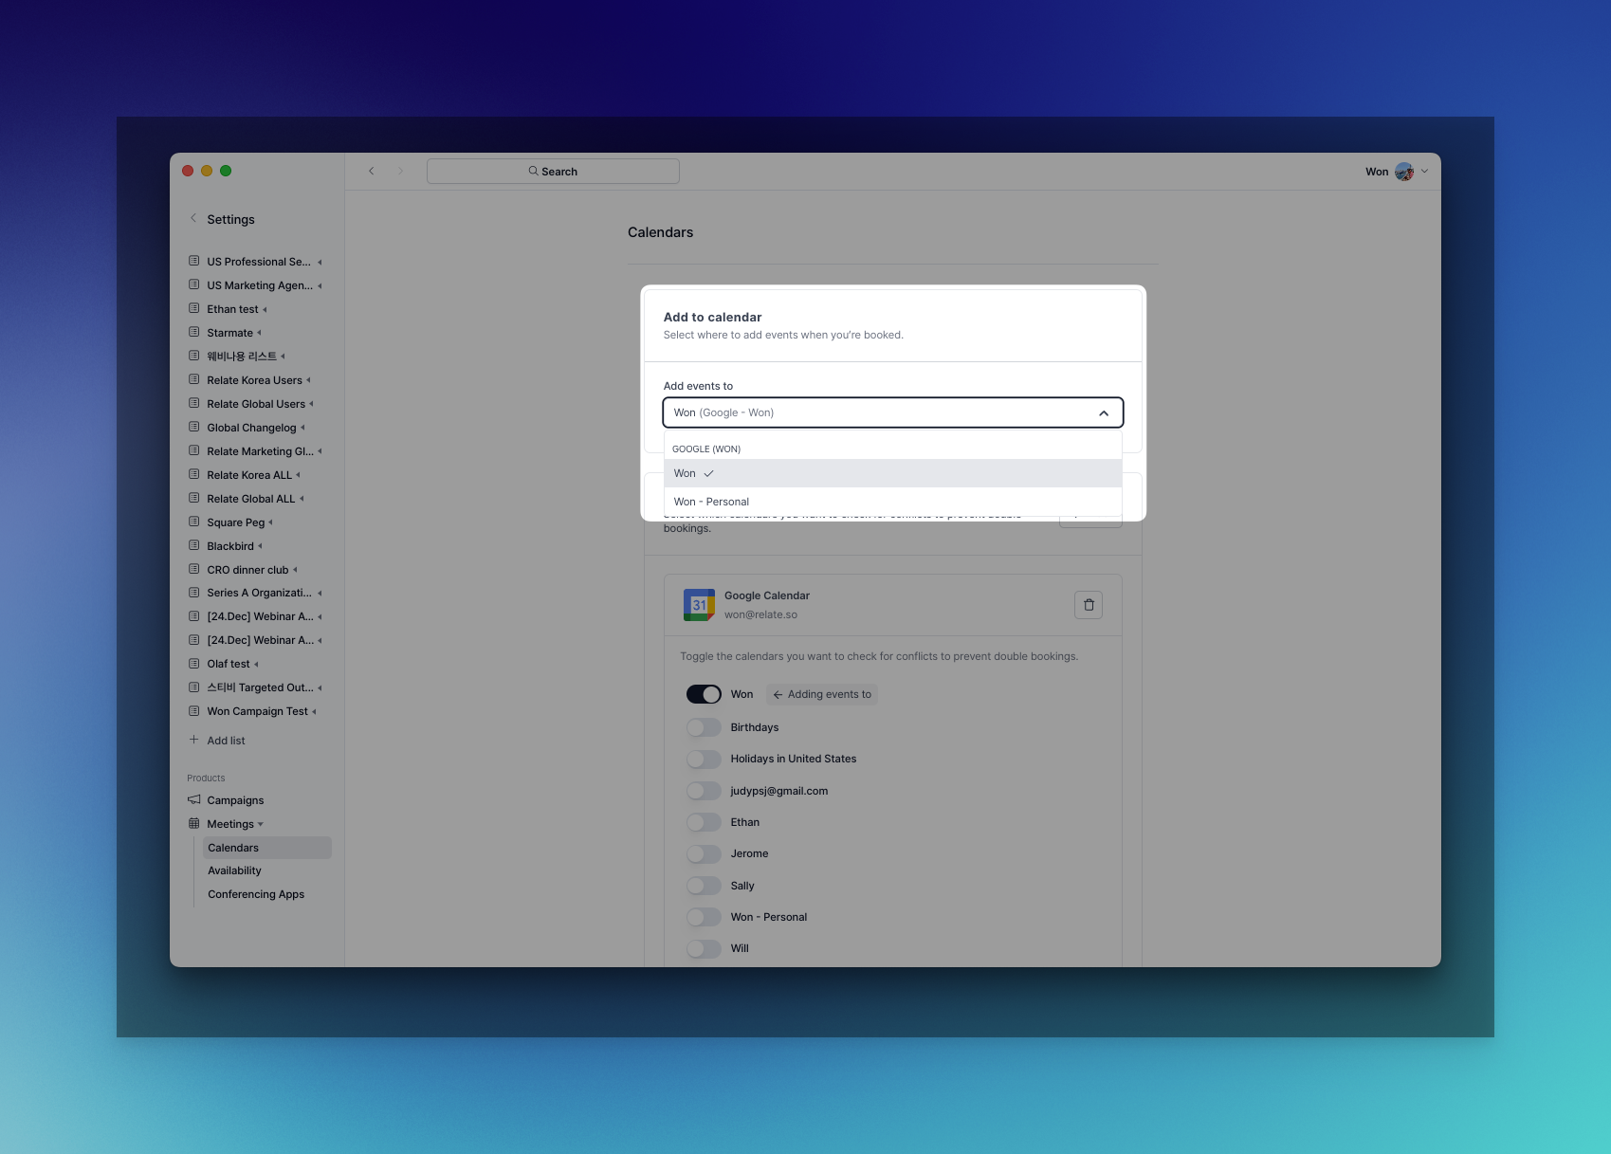Click the trash icon for Google Calendar
The image size is (1611, 1154).
point(1089,605)
